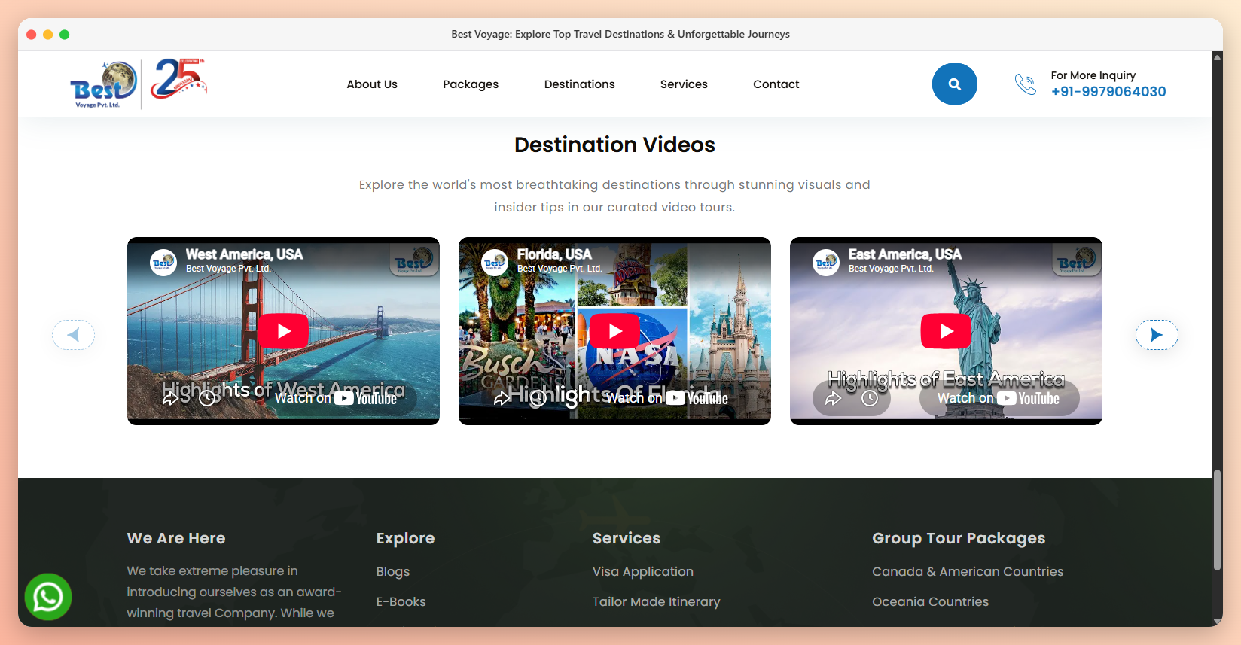Go to Contact page

click(x=776, y=84)
